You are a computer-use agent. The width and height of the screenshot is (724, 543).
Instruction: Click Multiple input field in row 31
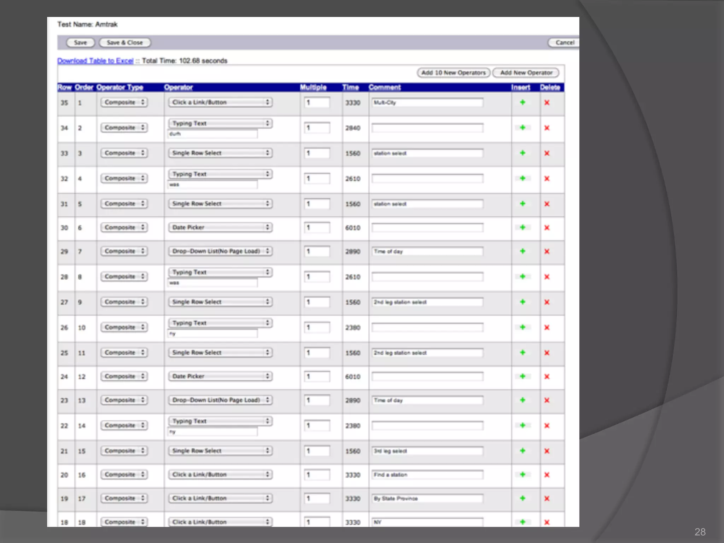[x=317, y=204]
